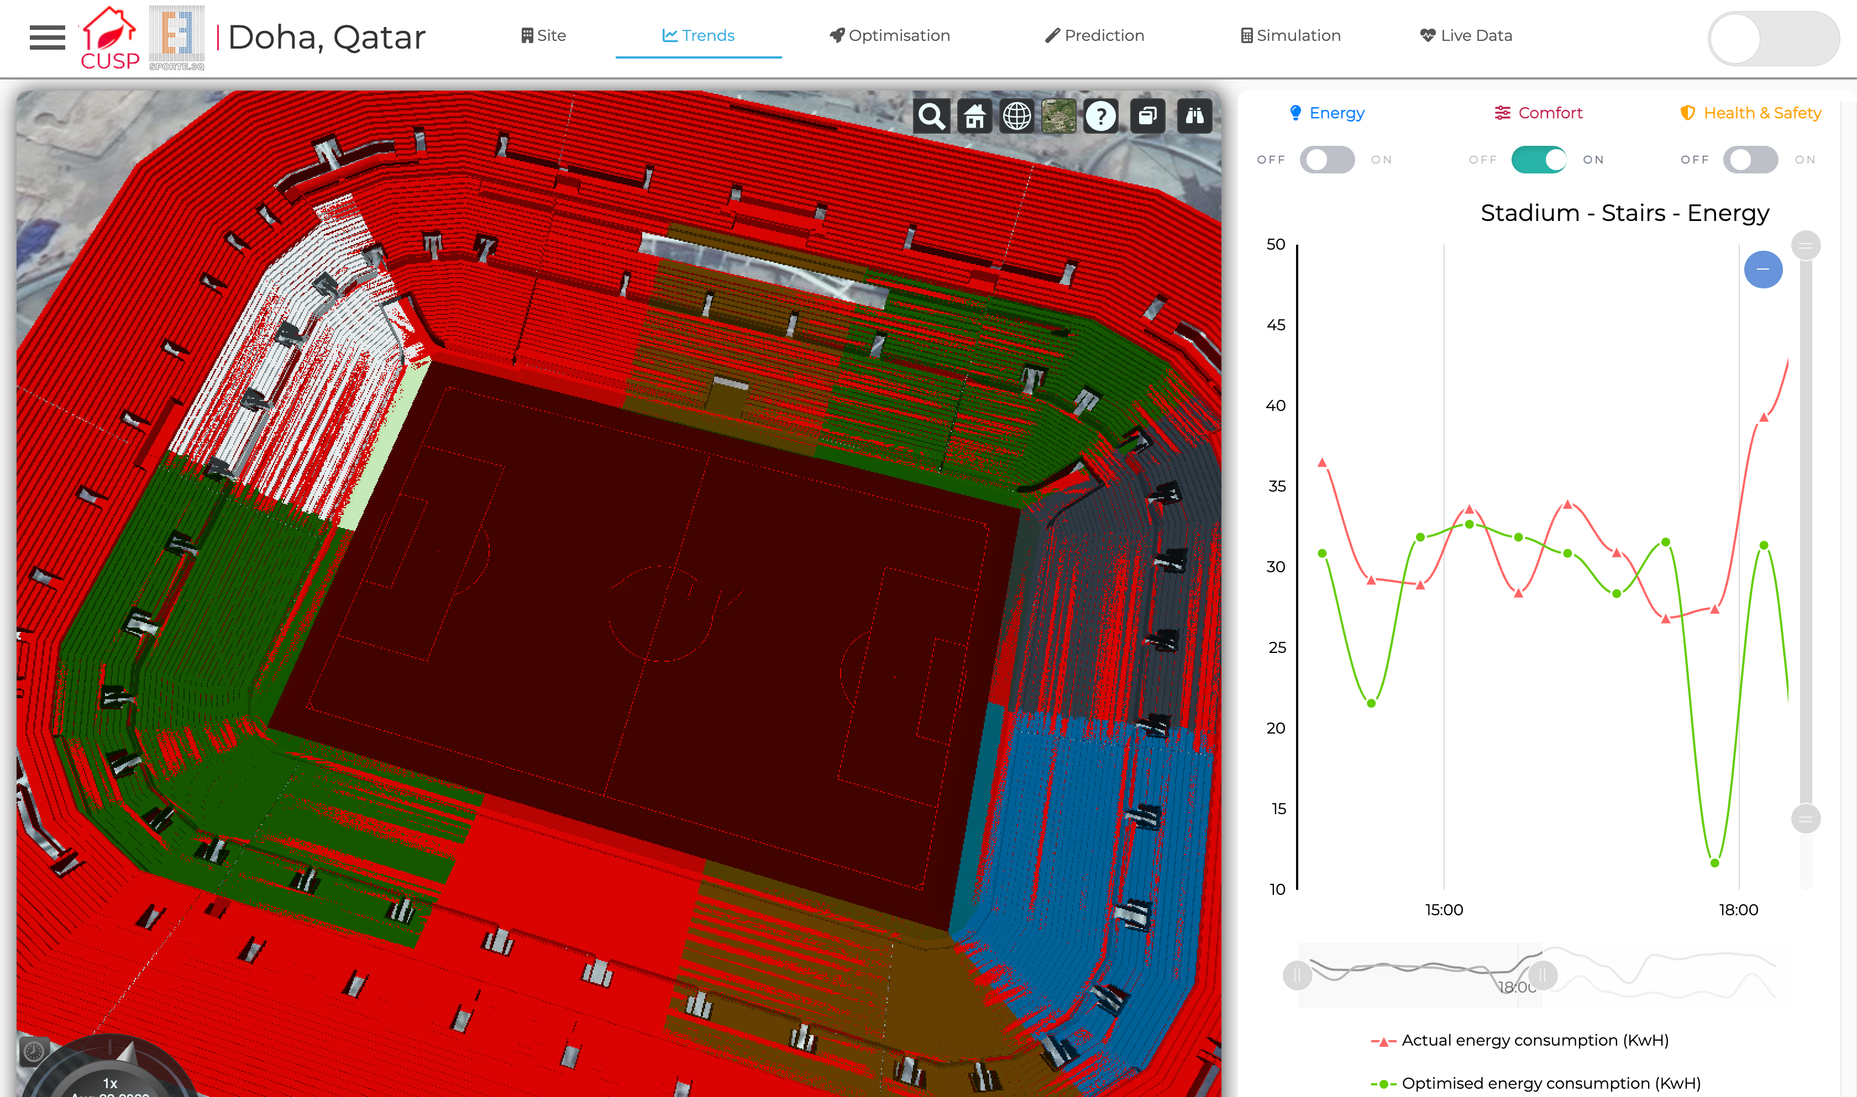This screenshot has width=1857, height=1097.
Task: Open the globe scene mode picker
Action: click(x=1017, y=116)
